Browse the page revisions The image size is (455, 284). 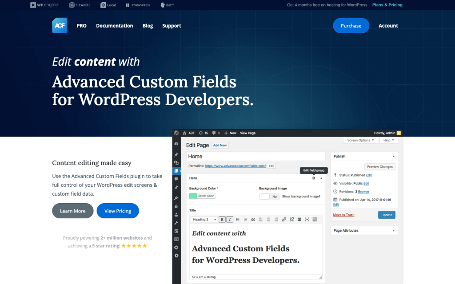363,192
